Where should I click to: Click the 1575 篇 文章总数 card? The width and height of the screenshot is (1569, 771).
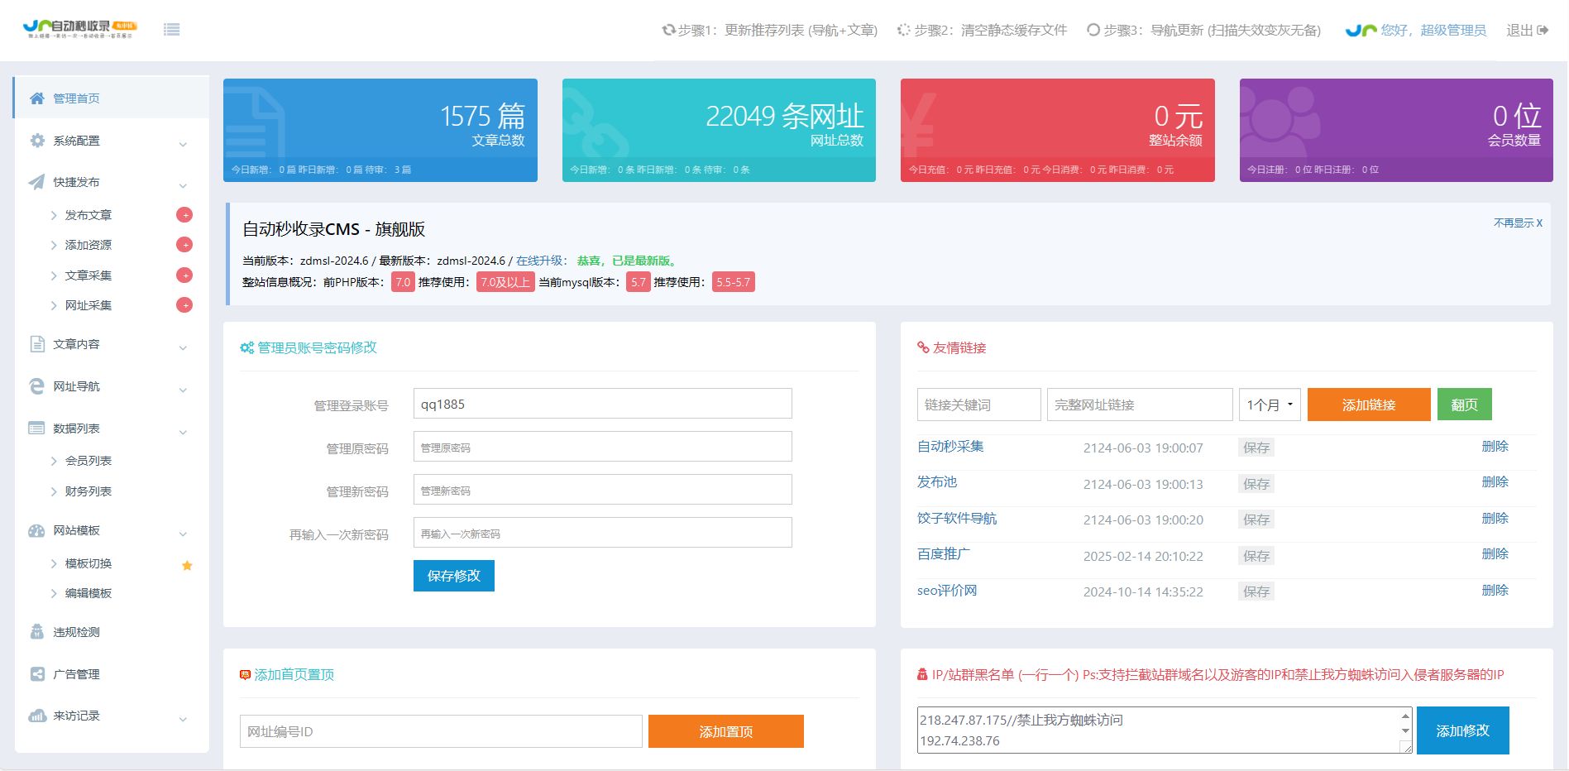coord(380,130)
